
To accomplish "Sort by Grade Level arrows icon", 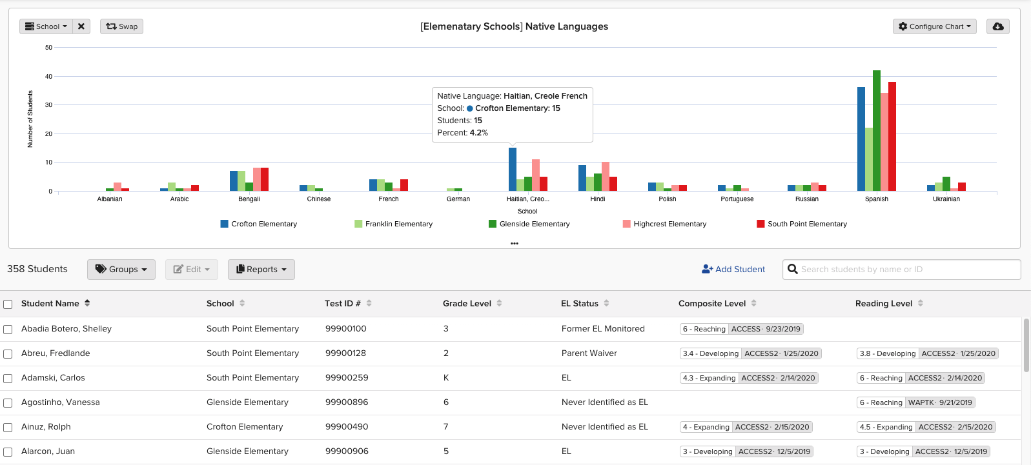I will click(x=499, y=303).
